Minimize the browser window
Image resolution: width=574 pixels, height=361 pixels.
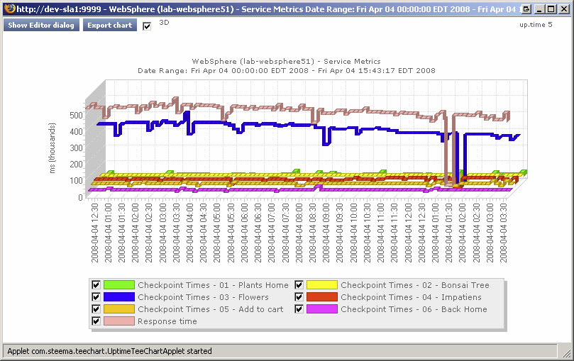[540, 9]
